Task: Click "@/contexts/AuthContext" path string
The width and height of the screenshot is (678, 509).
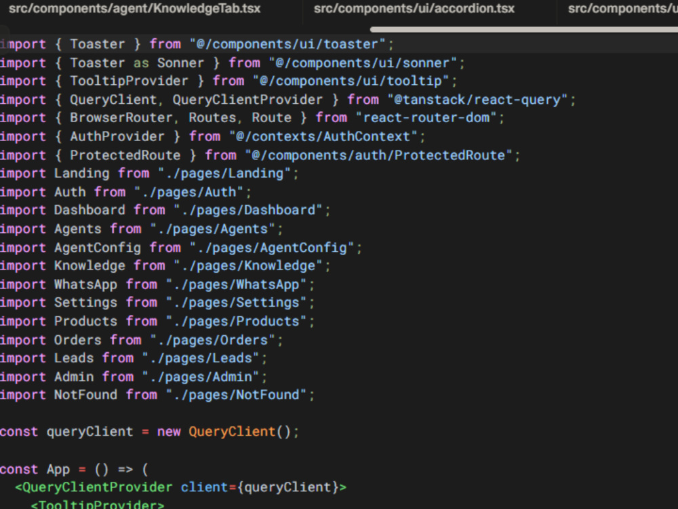Action: tap(323, 137)
